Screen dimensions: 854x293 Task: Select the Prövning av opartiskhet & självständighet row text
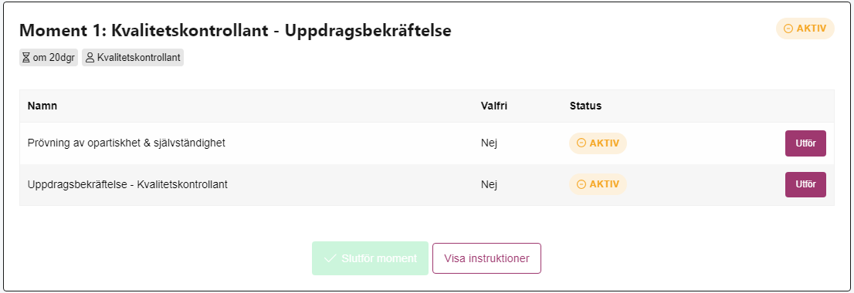(127, 143)
